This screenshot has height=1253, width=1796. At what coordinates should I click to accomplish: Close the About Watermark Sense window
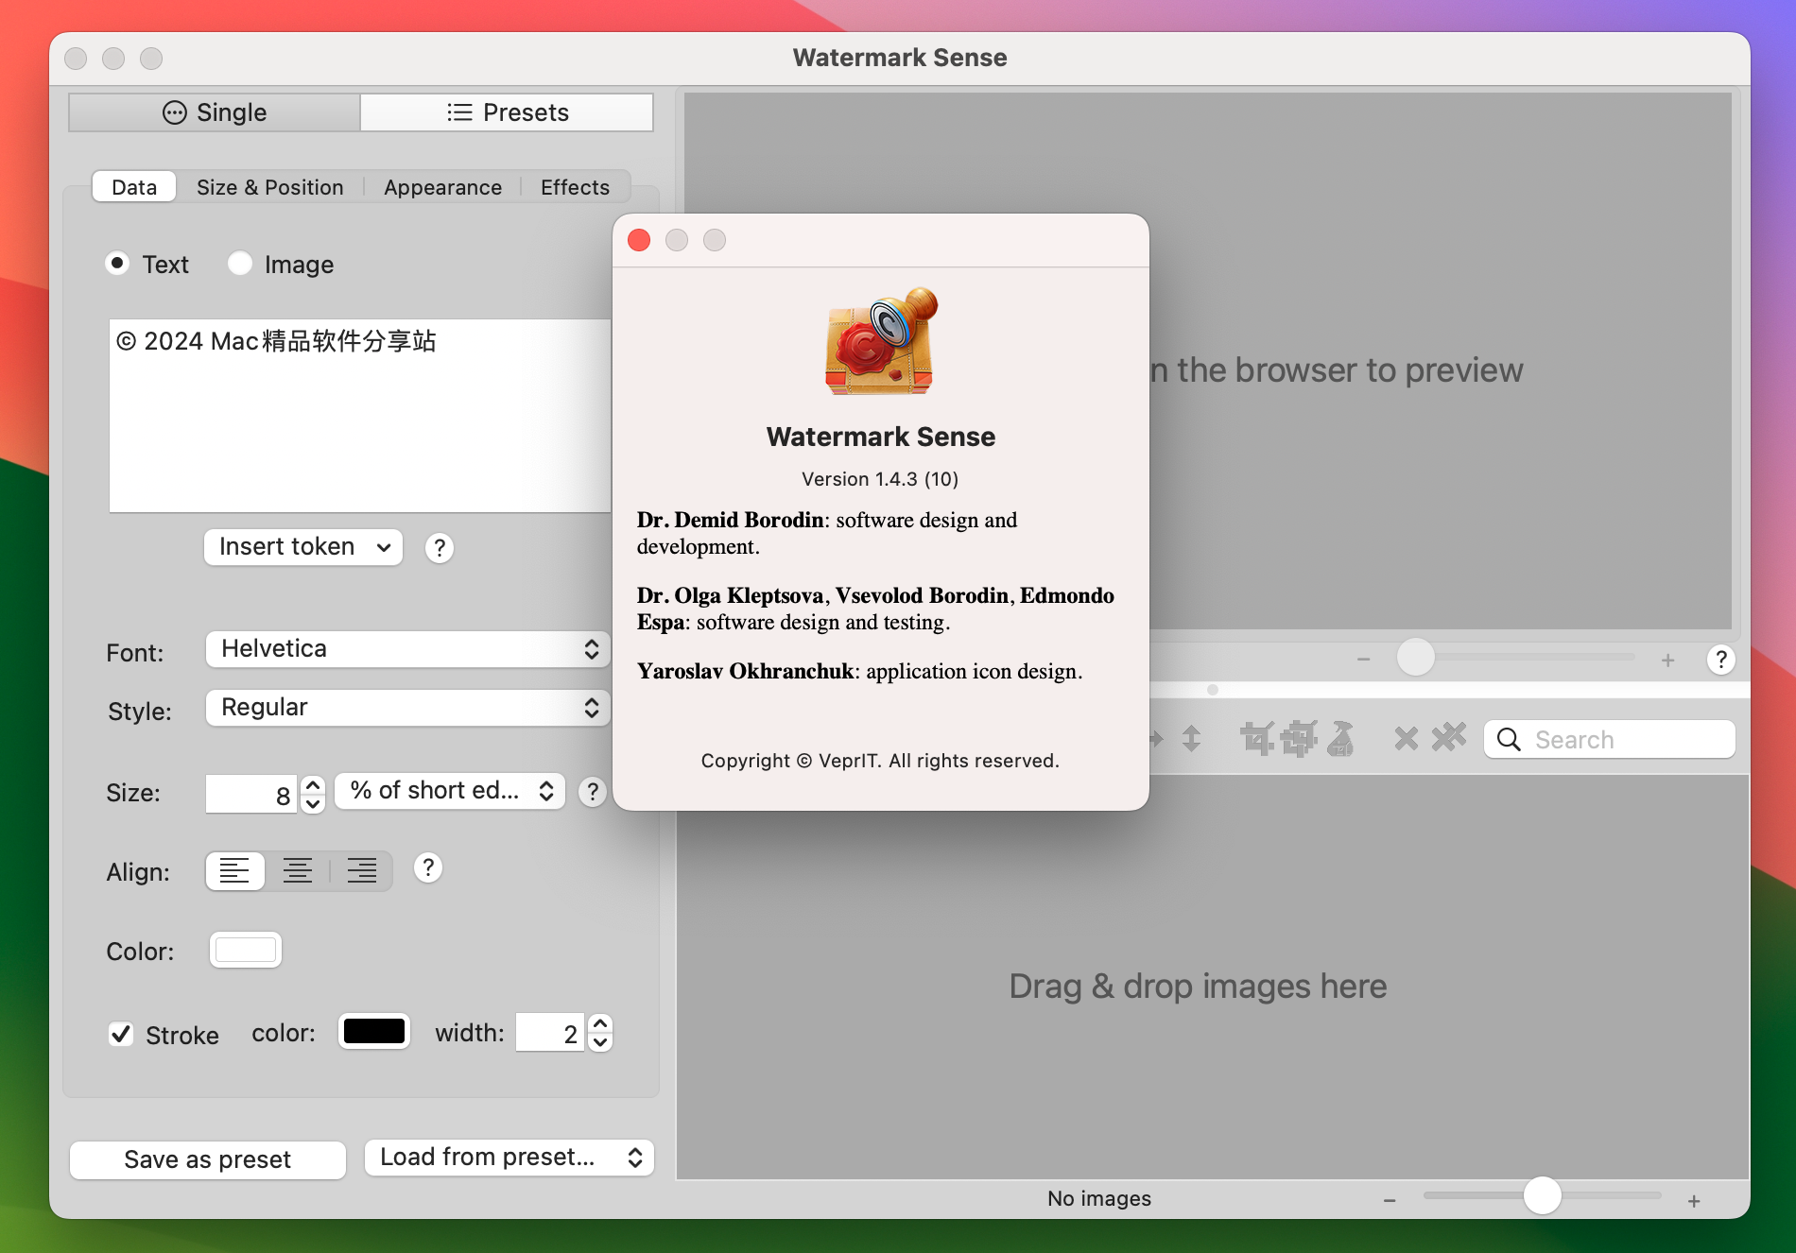[x=639, y=240]
